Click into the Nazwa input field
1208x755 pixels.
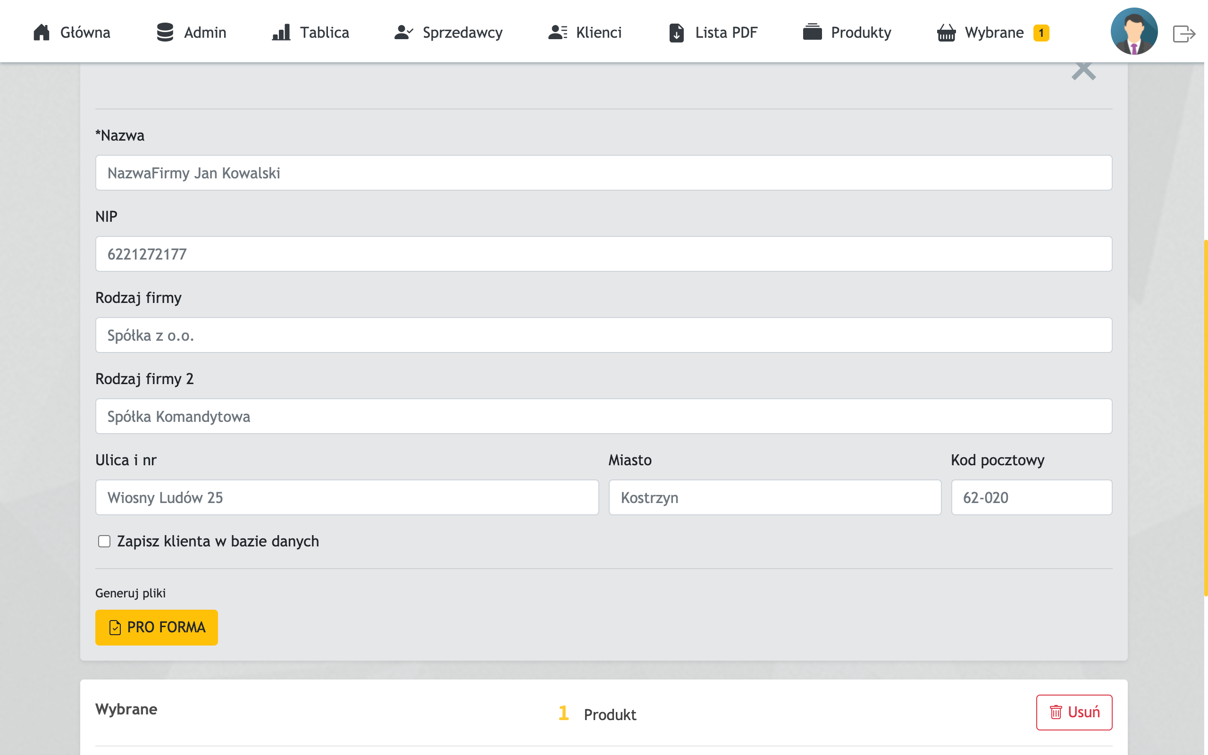tap(603, 173)
